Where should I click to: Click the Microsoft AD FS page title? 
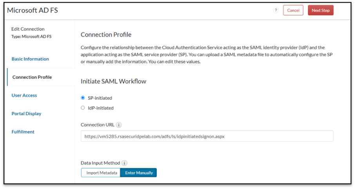click(x=33, y=10)
